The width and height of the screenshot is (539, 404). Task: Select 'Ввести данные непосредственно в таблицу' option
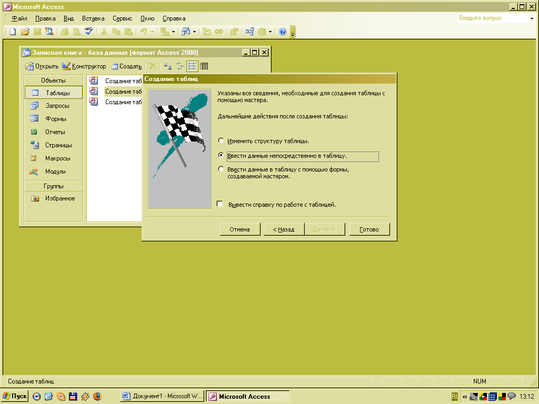click(221, 155)
